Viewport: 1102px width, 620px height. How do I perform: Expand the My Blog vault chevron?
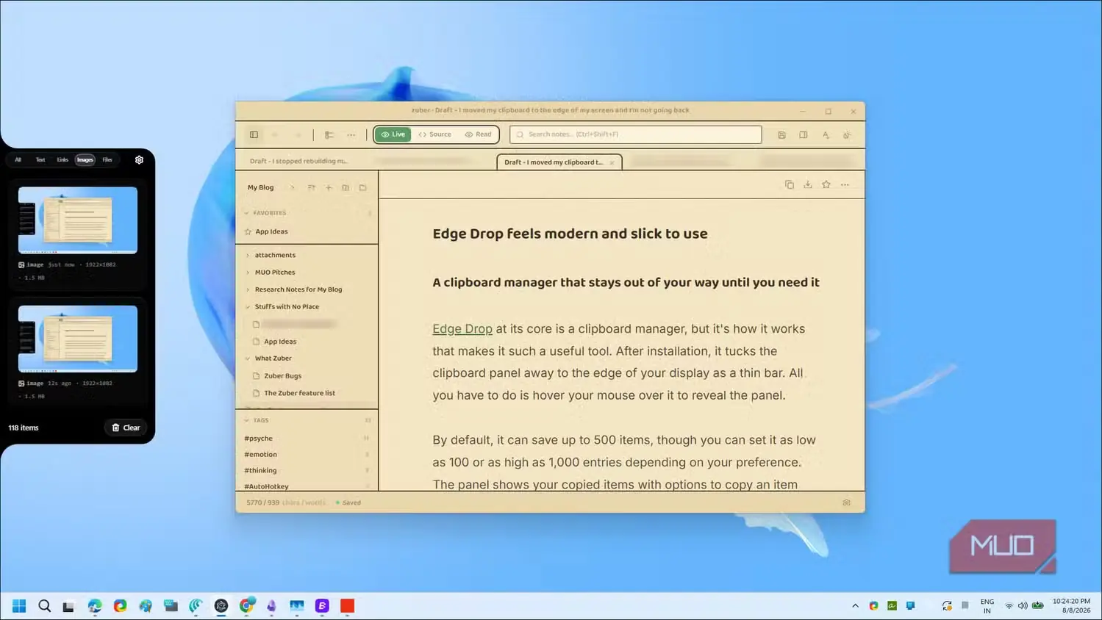click(x=292, y=187)
